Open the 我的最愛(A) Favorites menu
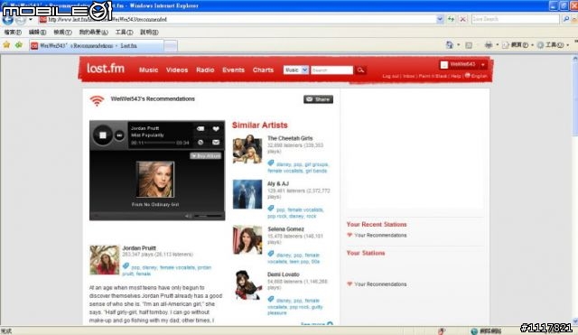578x335 pixels. click(93, 33)
